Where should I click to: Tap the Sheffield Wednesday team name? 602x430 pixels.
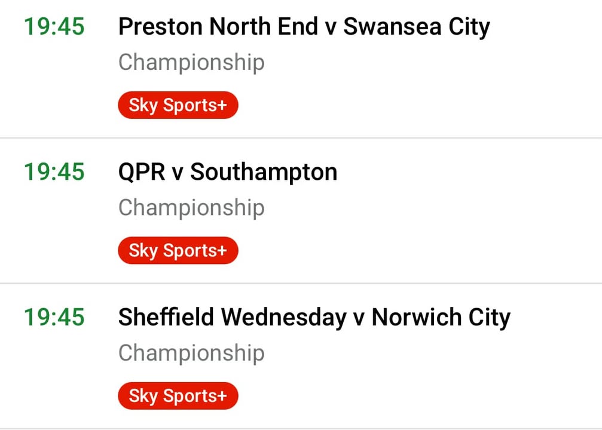pyautogui.click(x=232, y=318)
